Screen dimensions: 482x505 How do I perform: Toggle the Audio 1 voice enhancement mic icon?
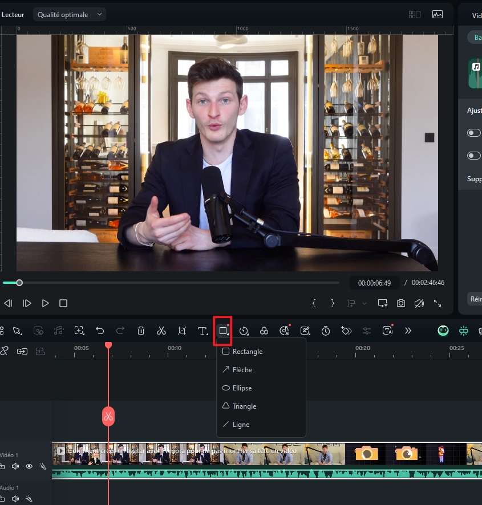point(29,499)
